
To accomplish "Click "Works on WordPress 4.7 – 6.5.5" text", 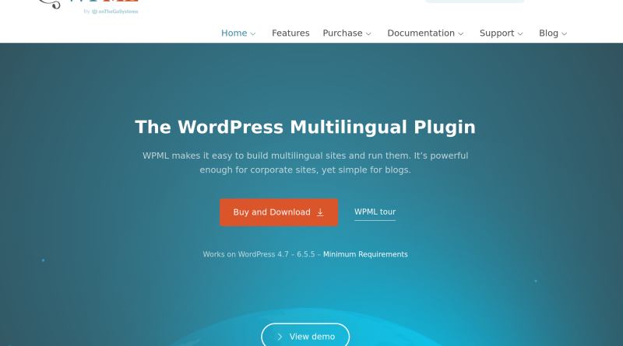I will [x=259, y=254].
